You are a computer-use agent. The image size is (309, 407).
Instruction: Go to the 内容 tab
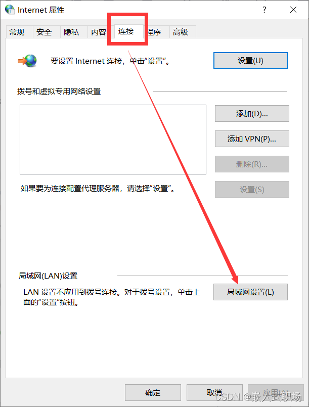point(98,32)
